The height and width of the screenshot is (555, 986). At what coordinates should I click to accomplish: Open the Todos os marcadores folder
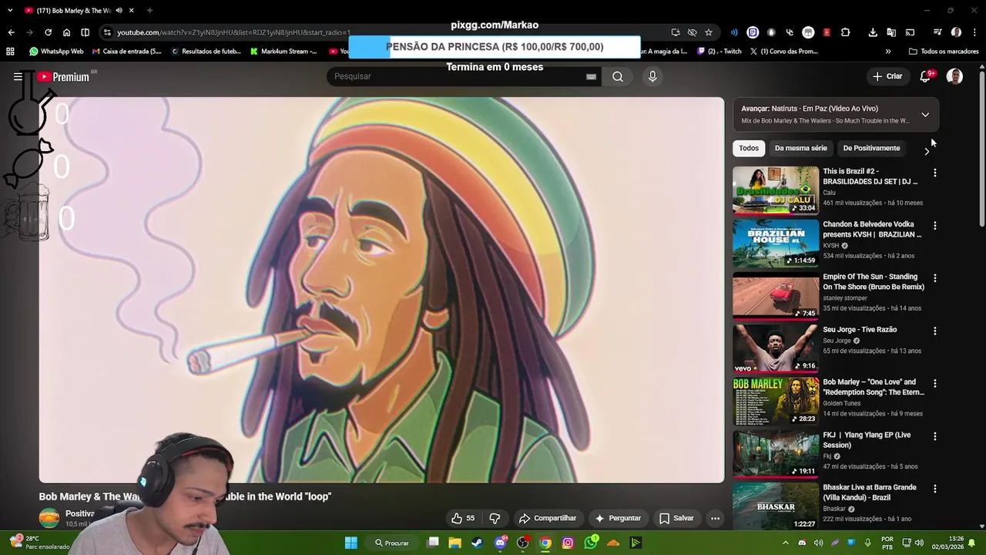pyautogui.click(x=944, y=52)
